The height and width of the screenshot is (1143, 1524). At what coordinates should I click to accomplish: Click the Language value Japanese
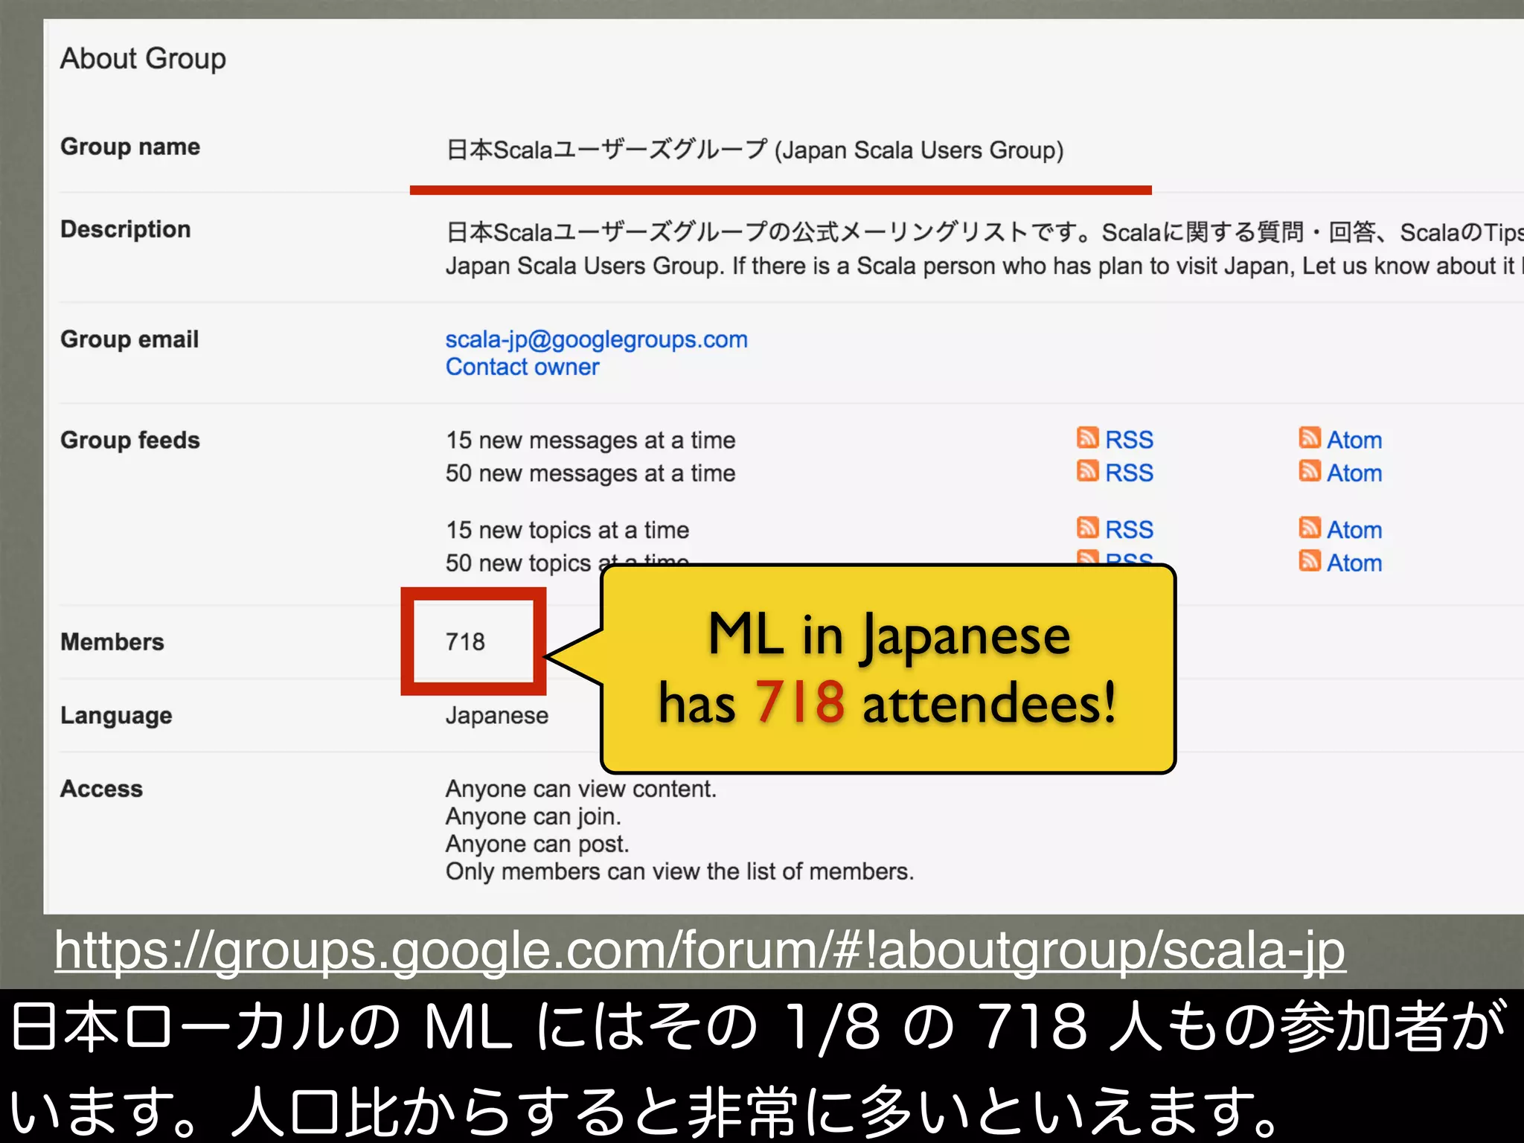pos(496,715)
